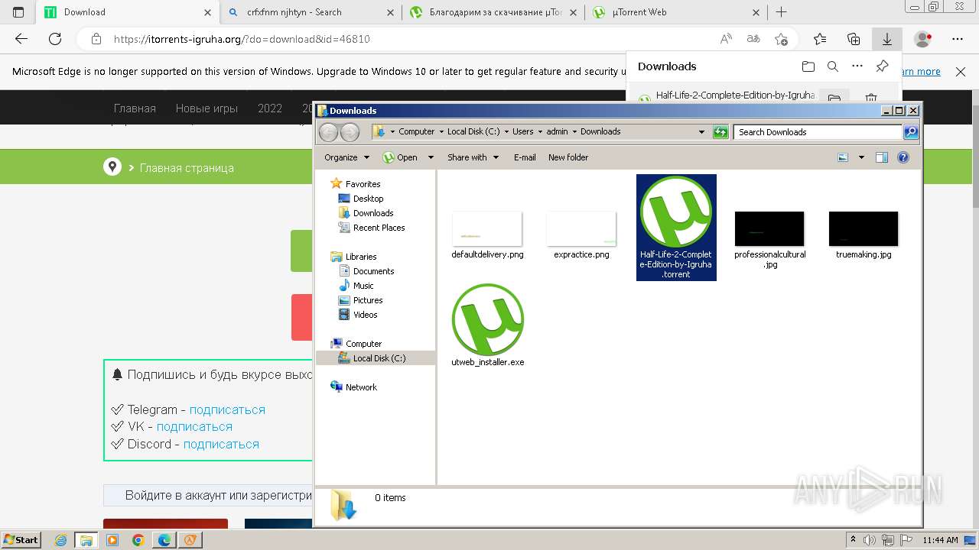Select Local Disk (C:) in navigation pane
979x550 pixels.
click(379, 358)
